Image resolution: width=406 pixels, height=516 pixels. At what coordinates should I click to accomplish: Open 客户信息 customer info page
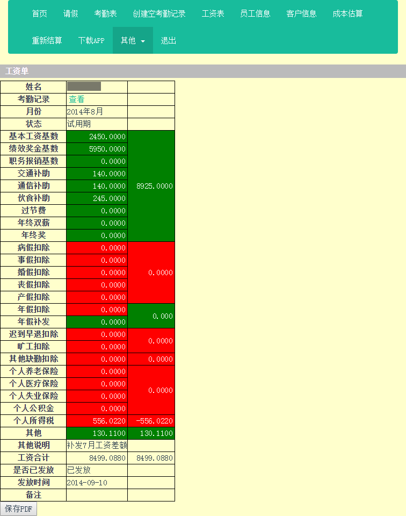(301, 13)
